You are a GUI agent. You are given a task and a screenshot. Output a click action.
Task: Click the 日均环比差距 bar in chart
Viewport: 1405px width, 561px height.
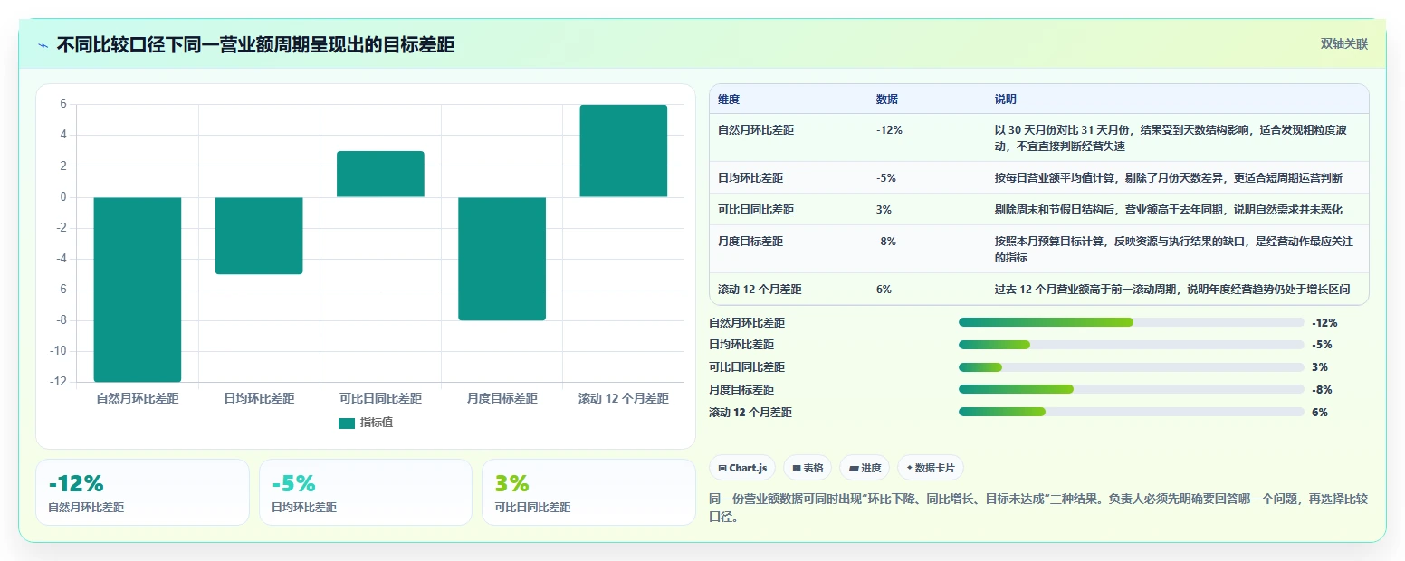click(x=259, y=235)
